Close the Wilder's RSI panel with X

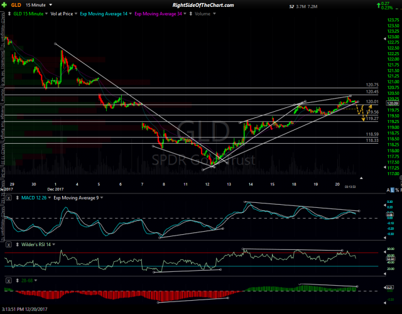(8, 245)
